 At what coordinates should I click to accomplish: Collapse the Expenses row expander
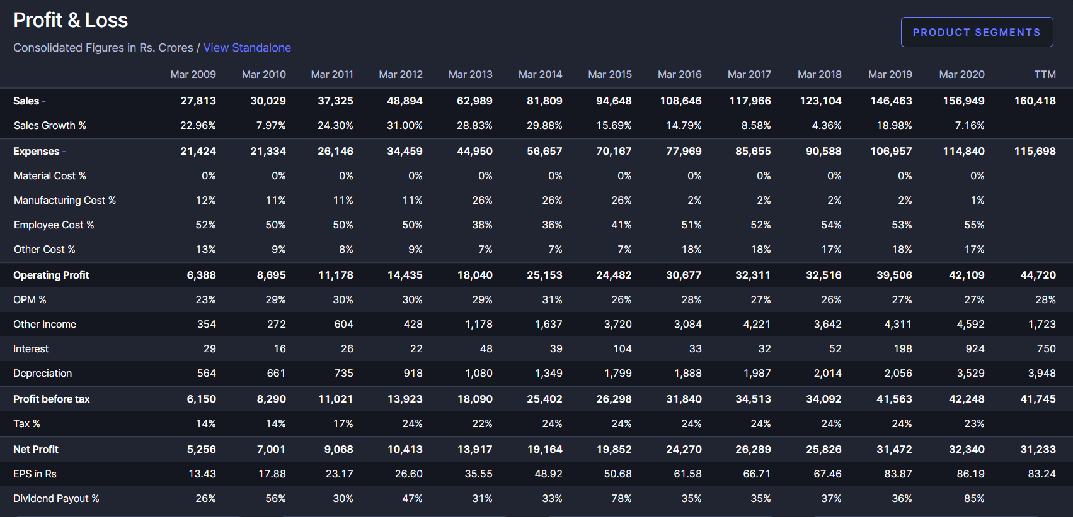point(64,152)
